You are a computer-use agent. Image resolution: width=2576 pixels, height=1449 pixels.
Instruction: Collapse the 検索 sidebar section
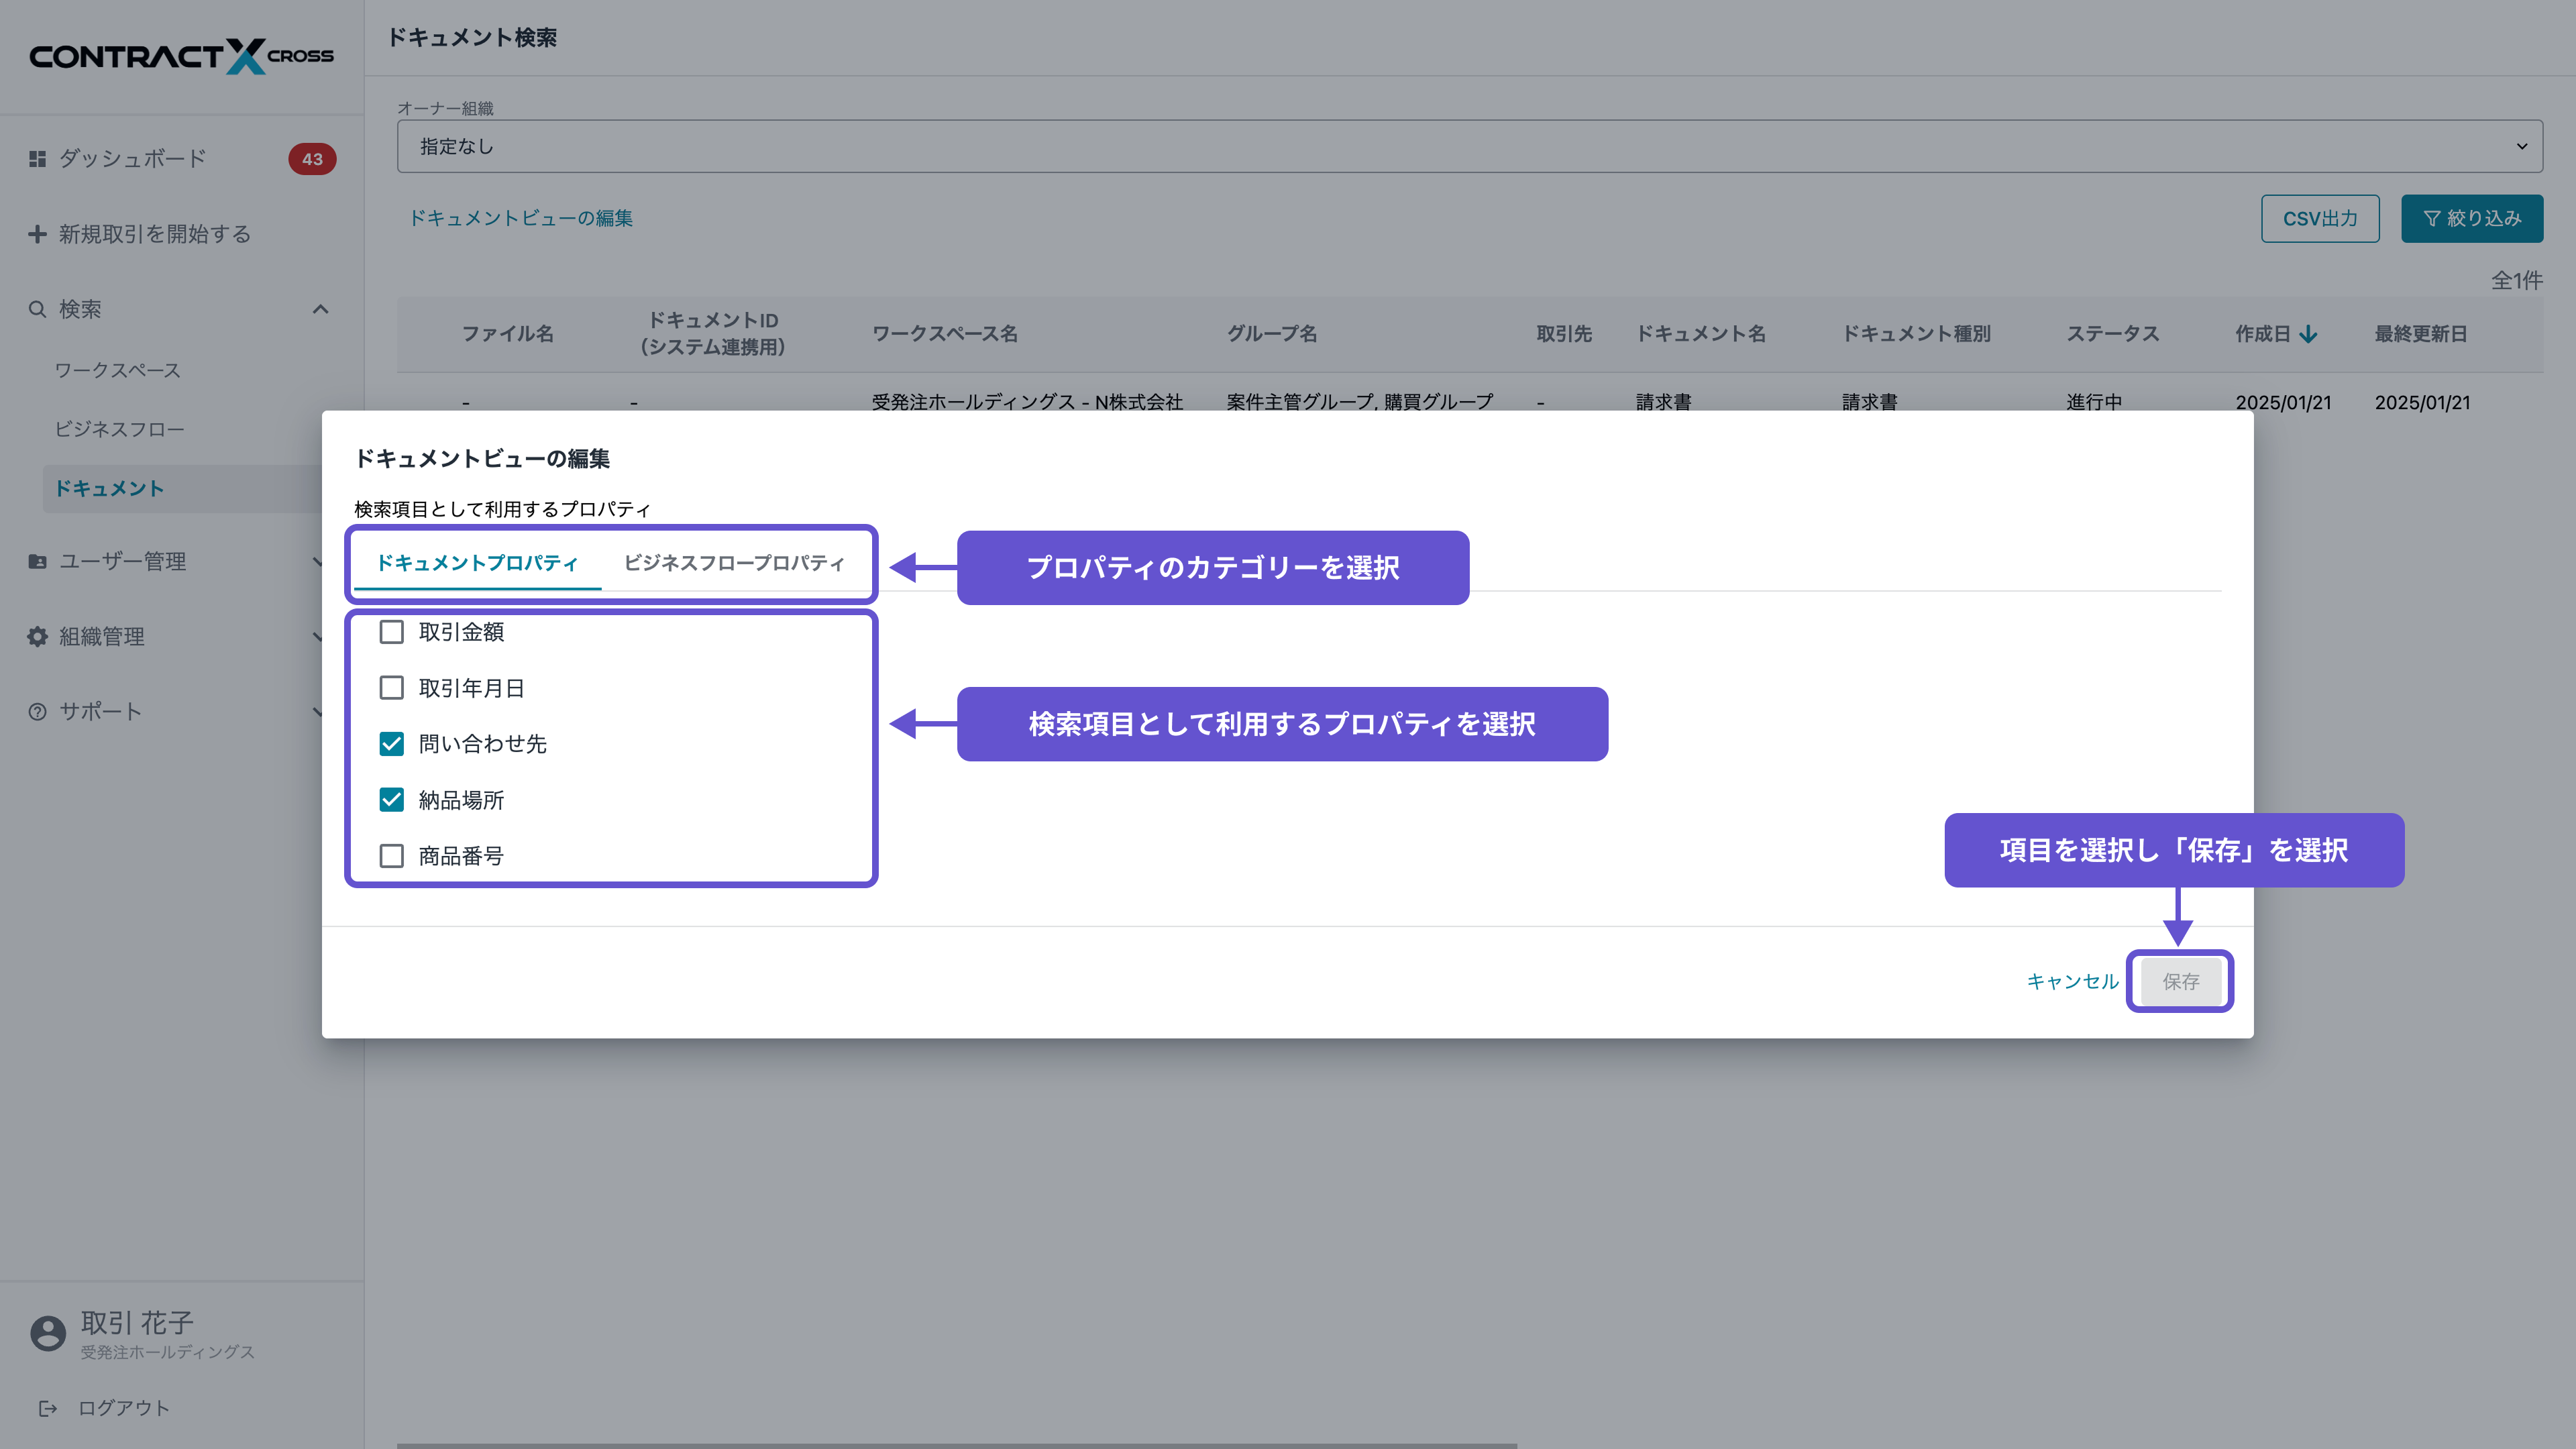(321, 309)
